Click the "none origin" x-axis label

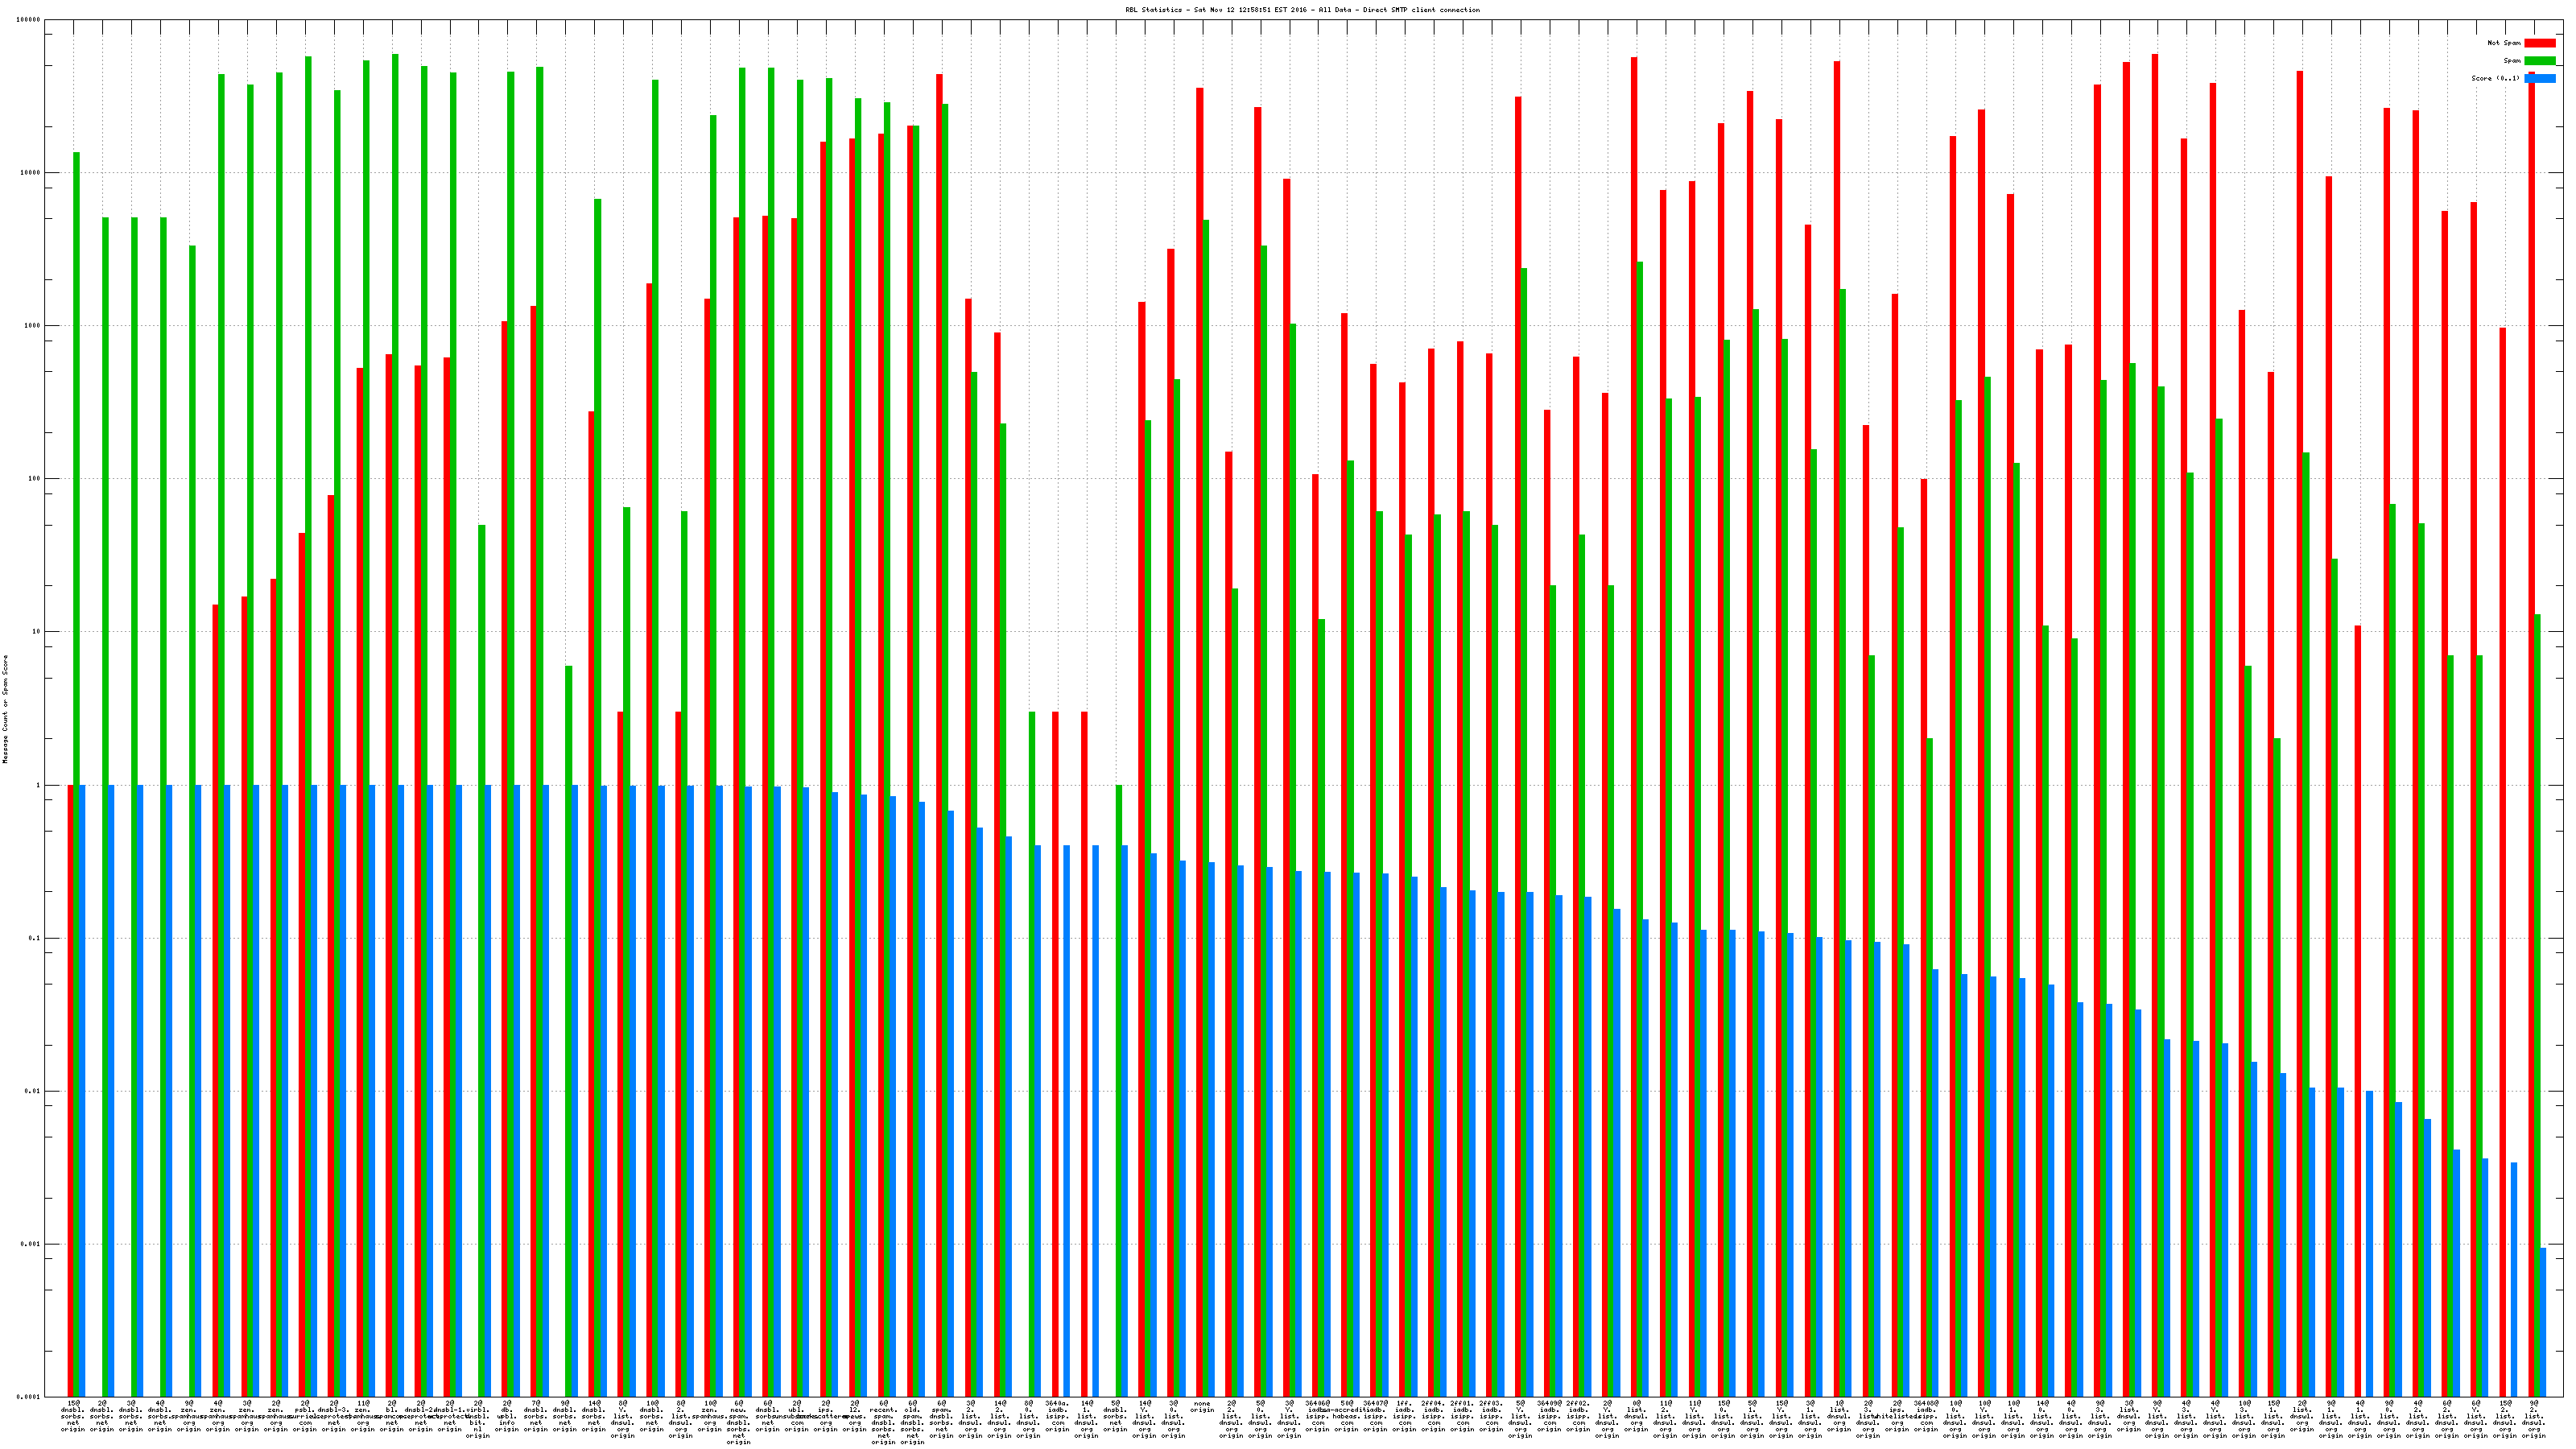point(1202,1407)
